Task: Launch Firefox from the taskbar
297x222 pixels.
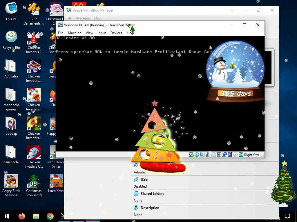Action: click(21, 216)
